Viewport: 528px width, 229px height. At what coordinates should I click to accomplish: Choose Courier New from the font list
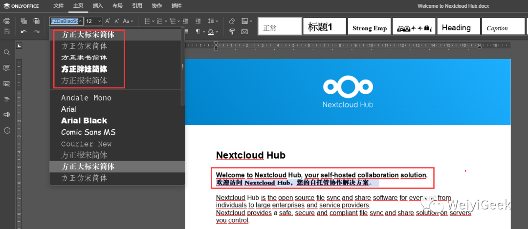coord(115,144)
